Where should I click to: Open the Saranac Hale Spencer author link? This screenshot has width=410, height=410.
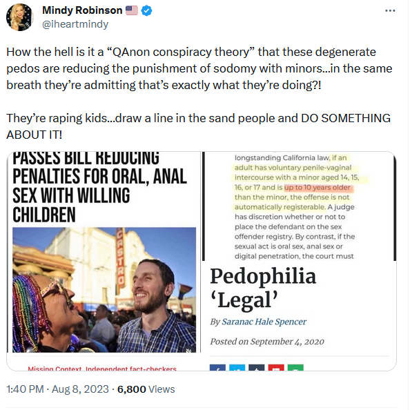click(264, 322)
